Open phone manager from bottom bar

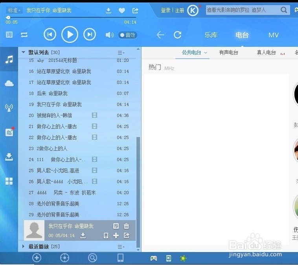[x=120, y=258]
